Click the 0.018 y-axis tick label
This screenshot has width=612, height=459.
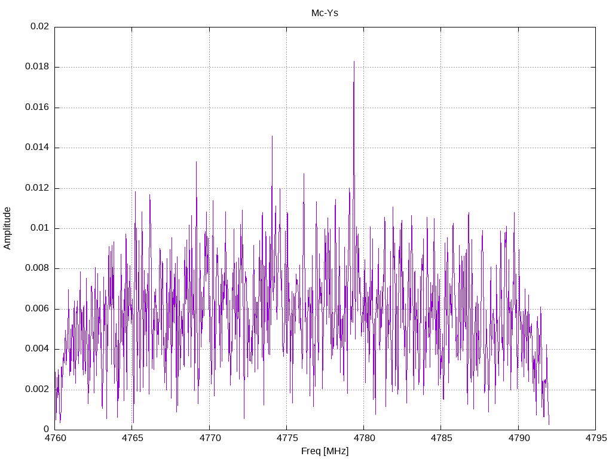(x=38, y=66)
